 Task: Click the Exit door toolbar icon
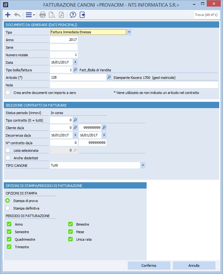tap(82, 15)
